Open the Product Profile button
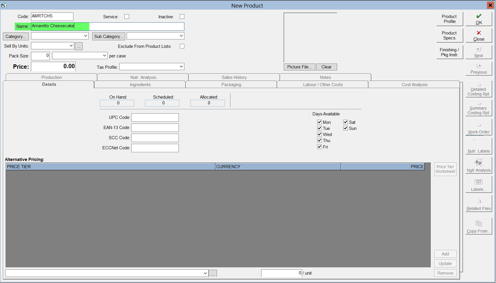This screenshot has height=283, width=496. (450, 19)
